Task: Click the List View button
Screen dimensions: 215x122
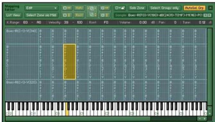Action: (x=13, y=15)
